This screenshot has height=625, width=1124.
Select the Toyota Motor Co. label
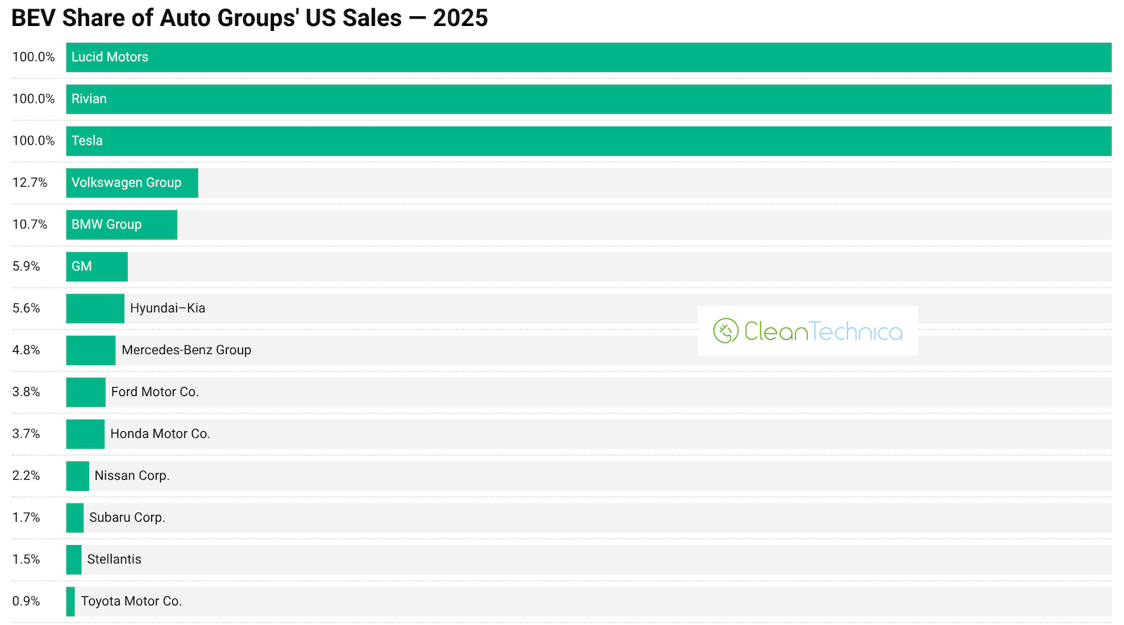click(131, 602)
